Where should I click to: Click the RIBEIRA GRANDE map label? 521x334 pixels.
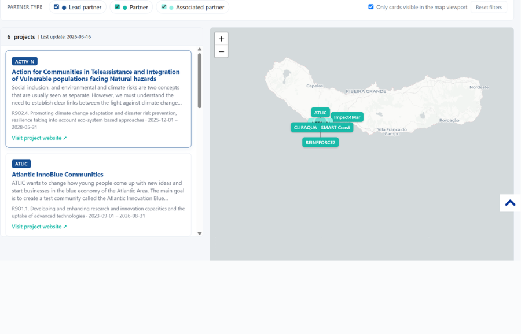pyautogui.click(x=366, y=91)
